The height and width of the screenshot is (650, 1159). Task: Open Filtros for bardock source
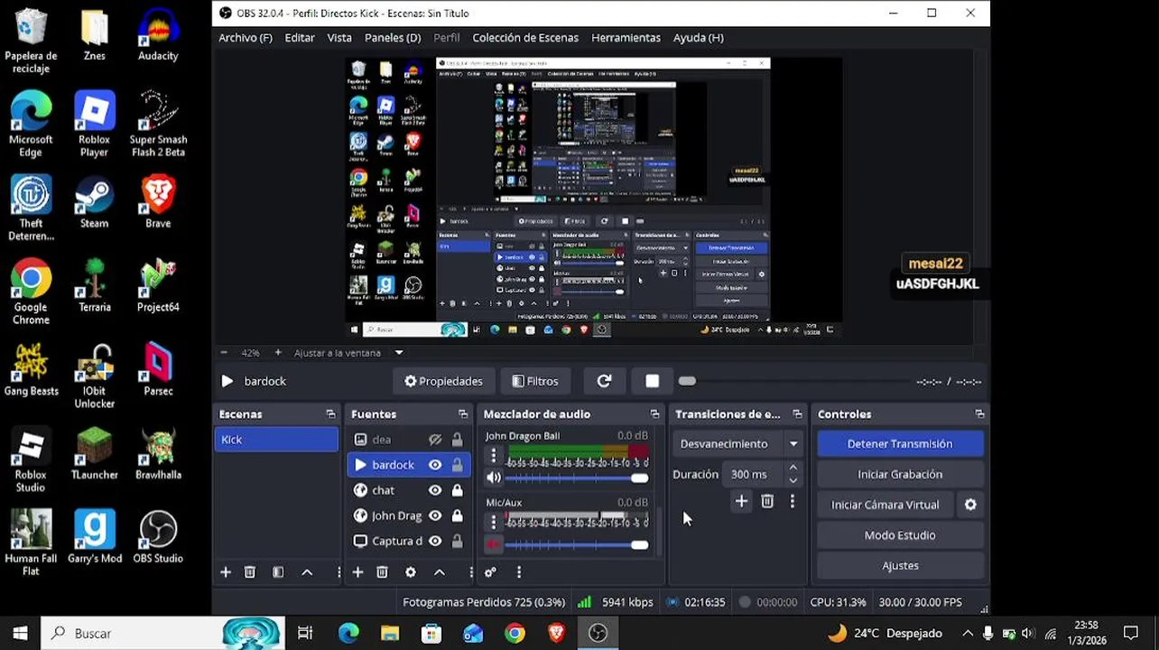tap(535, 381)
